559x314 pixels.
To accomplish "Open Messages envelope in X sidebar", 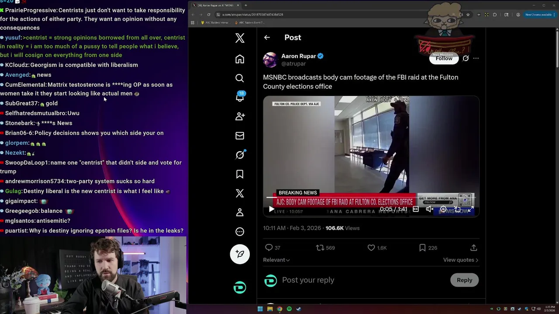I will pyautogui.click(x=240, y=136).
